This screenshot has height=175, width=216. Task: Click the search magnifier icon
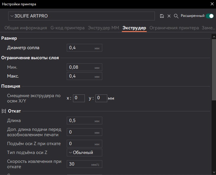(x=176, y=16)
